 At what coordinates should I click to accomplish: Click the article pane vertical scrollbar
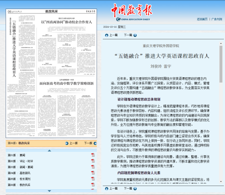pyautogui.click(x=221, y=112)
